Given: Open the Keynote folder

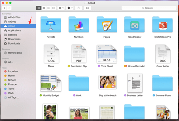Looking at the screenshot, I should pyautogui.click(x=51, y=25).
